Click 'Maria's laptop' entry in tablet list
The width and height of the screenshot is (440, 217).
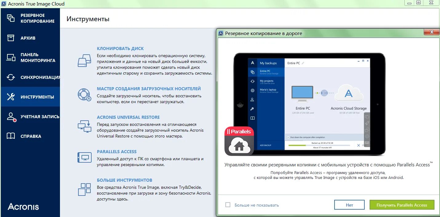point(271,91)
